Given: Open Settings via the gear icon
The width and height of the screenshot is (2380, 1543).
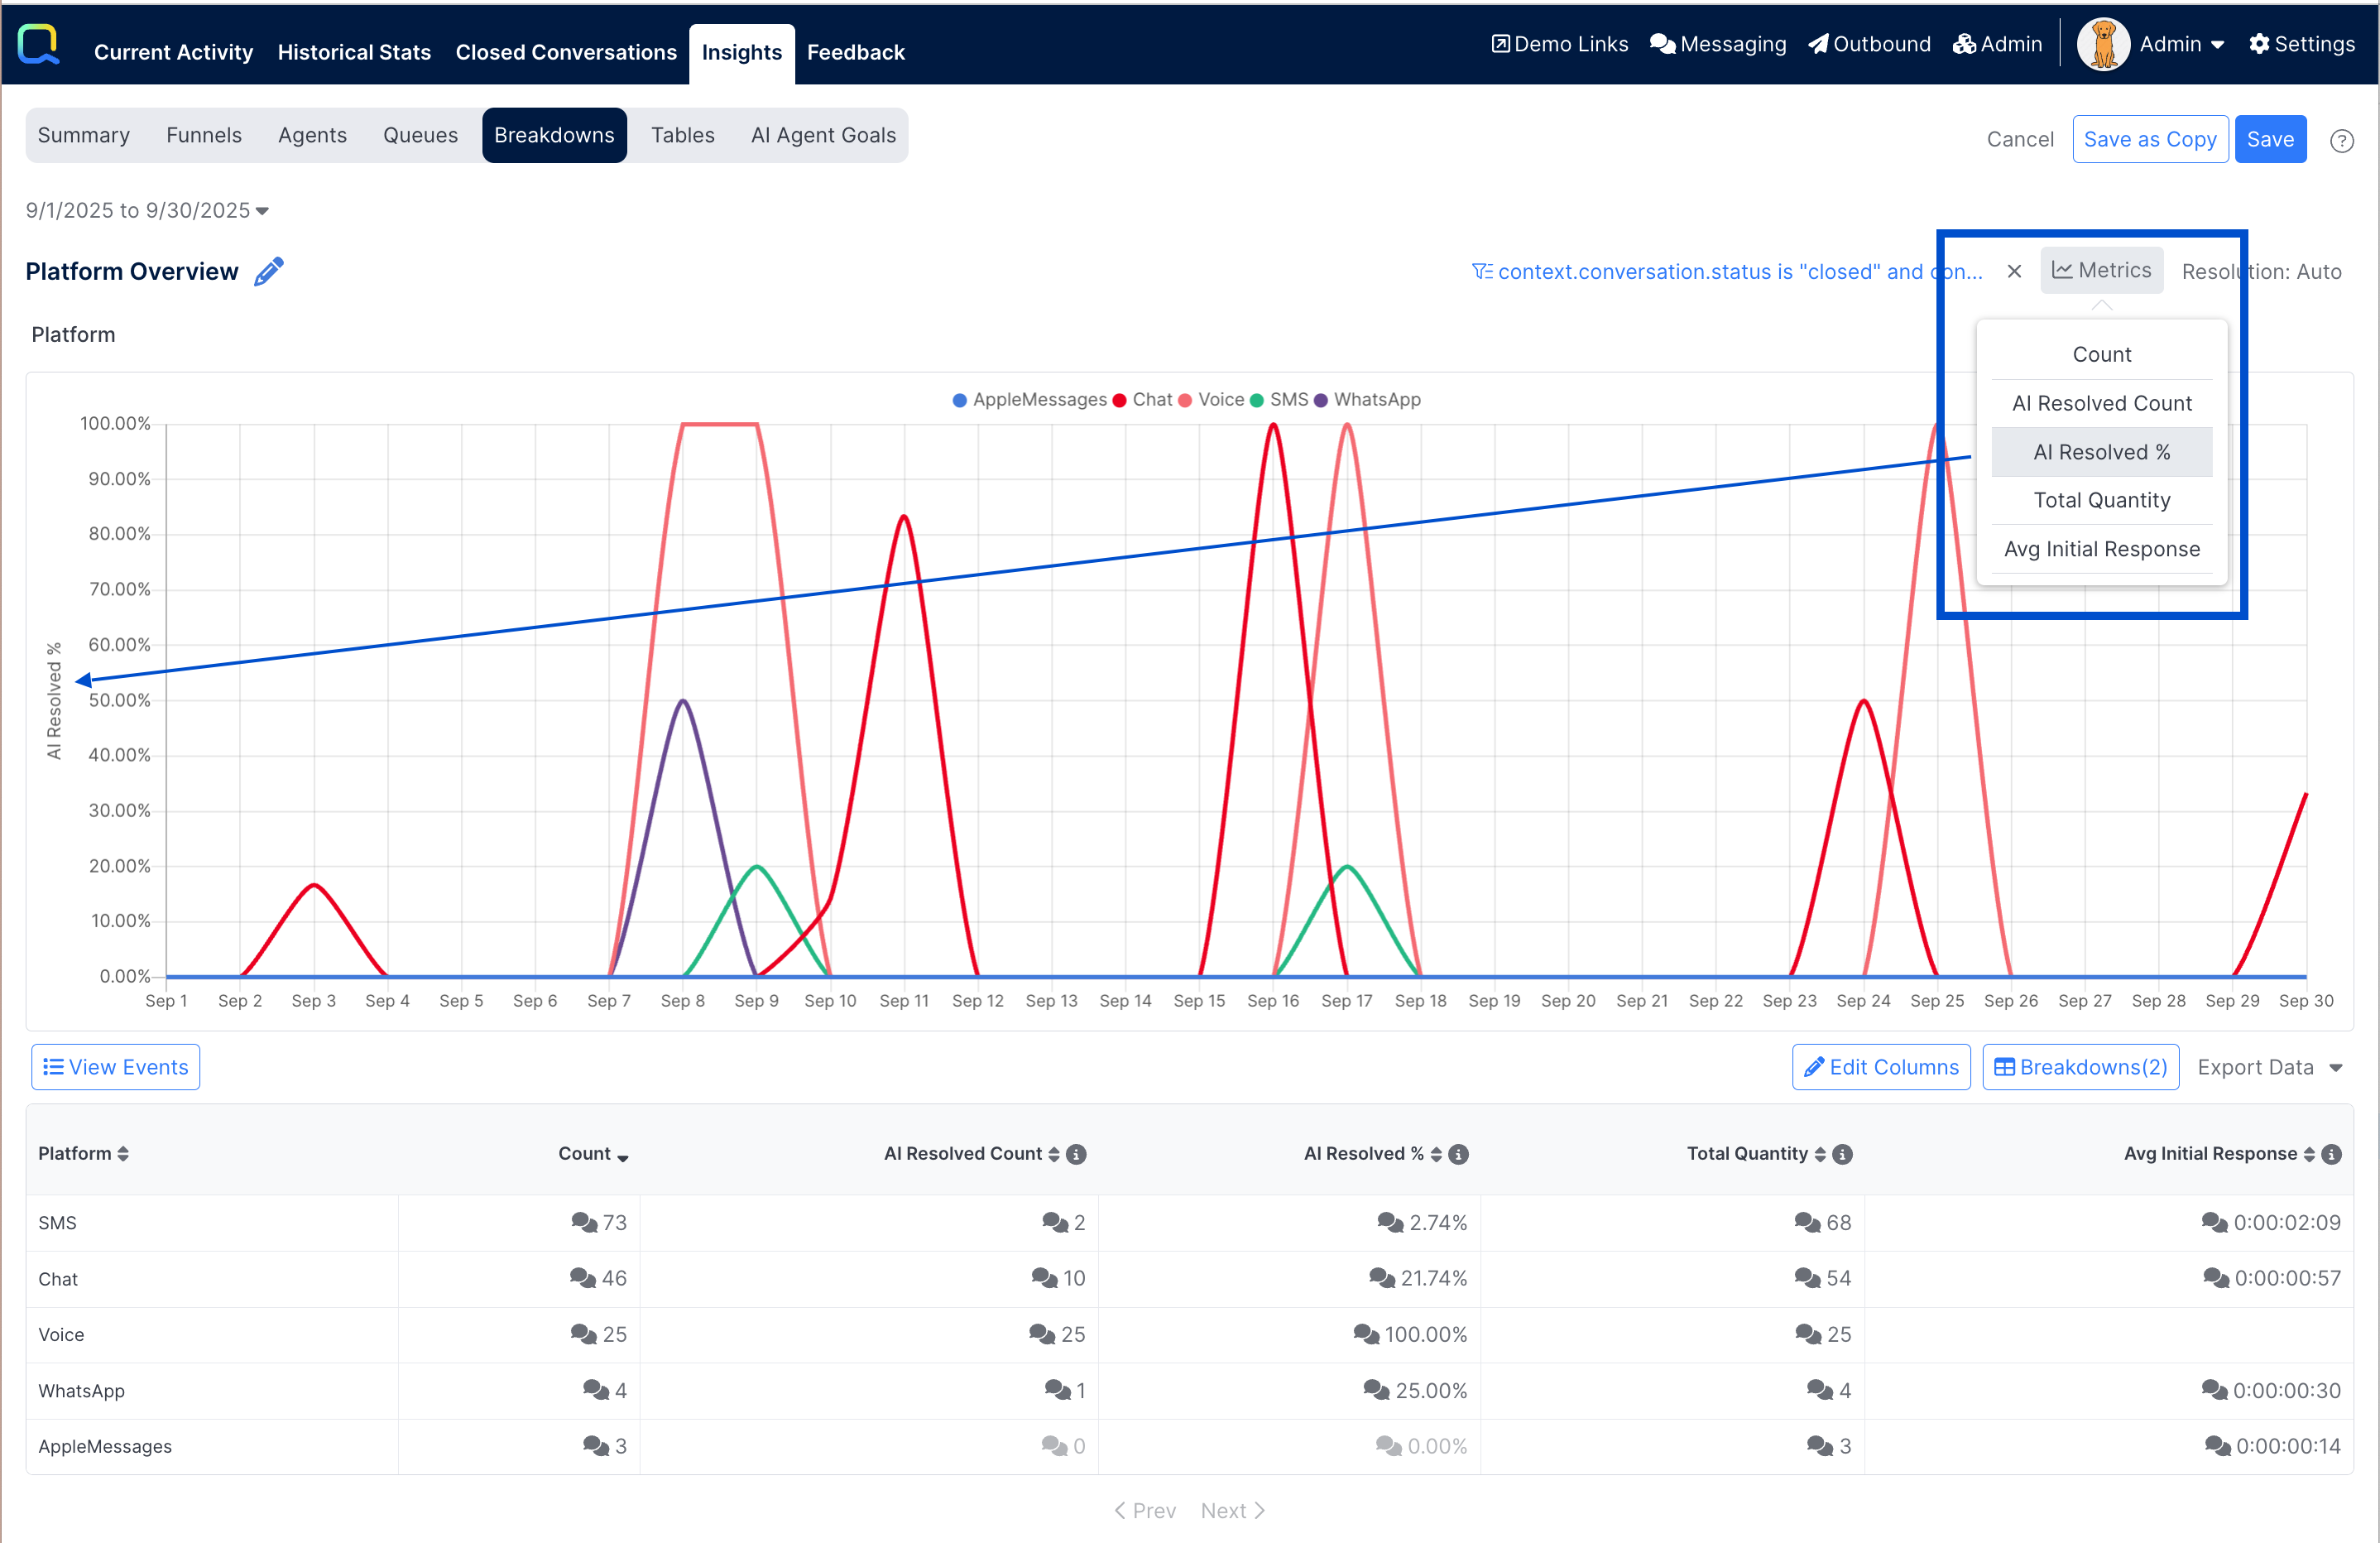Looking at the screenshot, I should tap(2259, 44).
